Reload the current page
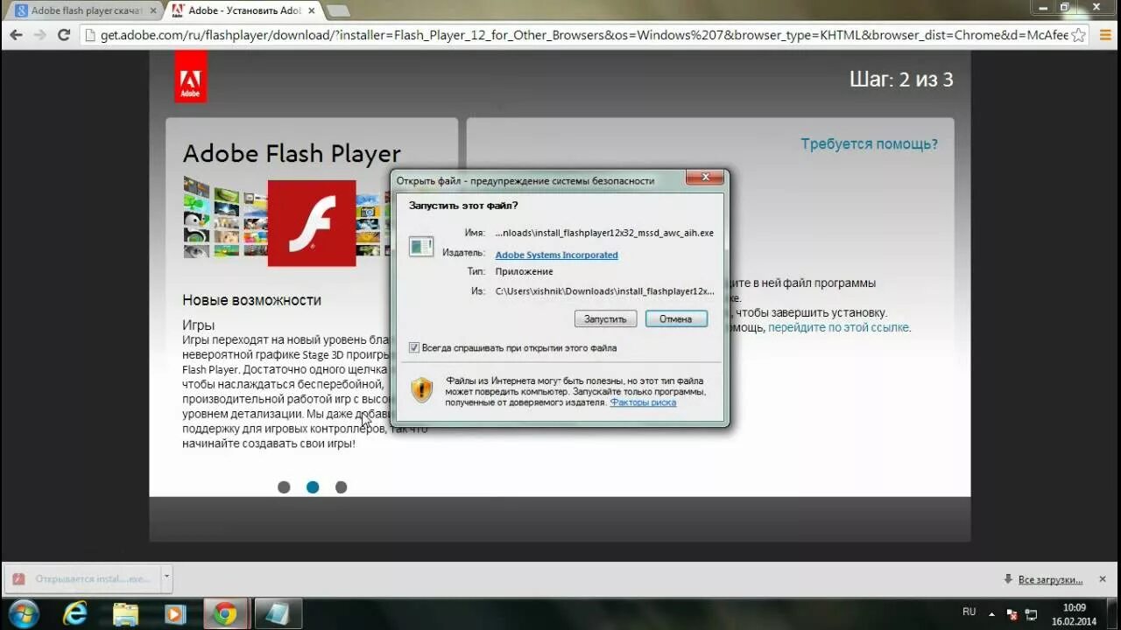 [63, 35]
